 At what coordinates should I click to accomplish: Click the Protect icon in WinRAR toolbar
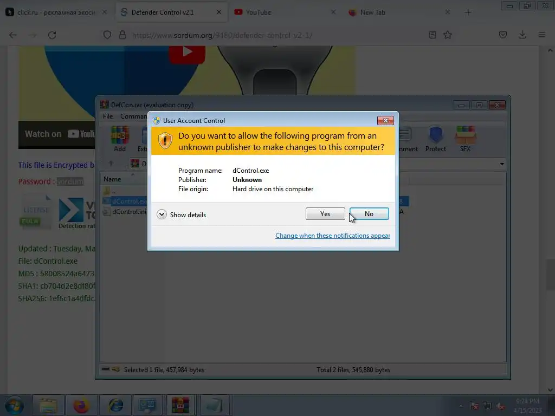(435, 139)
